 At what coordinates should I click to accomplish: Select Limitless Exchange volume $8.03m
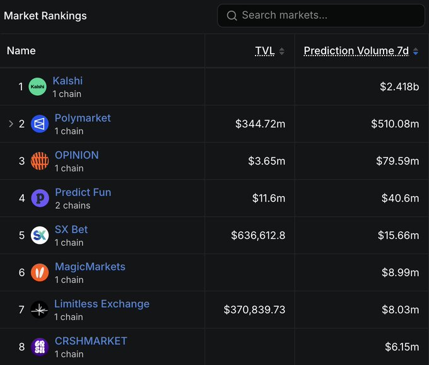click(401, 310)
